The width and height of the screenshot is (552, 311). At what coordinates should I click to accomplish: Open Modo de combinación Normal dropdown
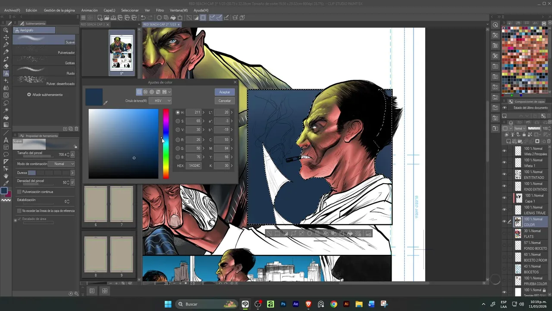(x=61, y=164)
